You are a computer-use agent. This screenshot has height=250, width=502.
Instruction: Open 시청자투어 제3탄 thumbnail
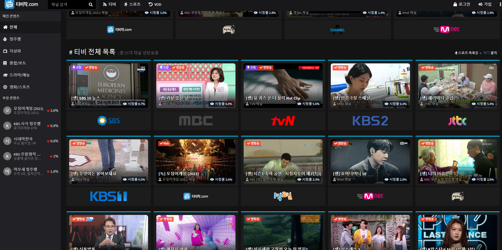(283, 161)
